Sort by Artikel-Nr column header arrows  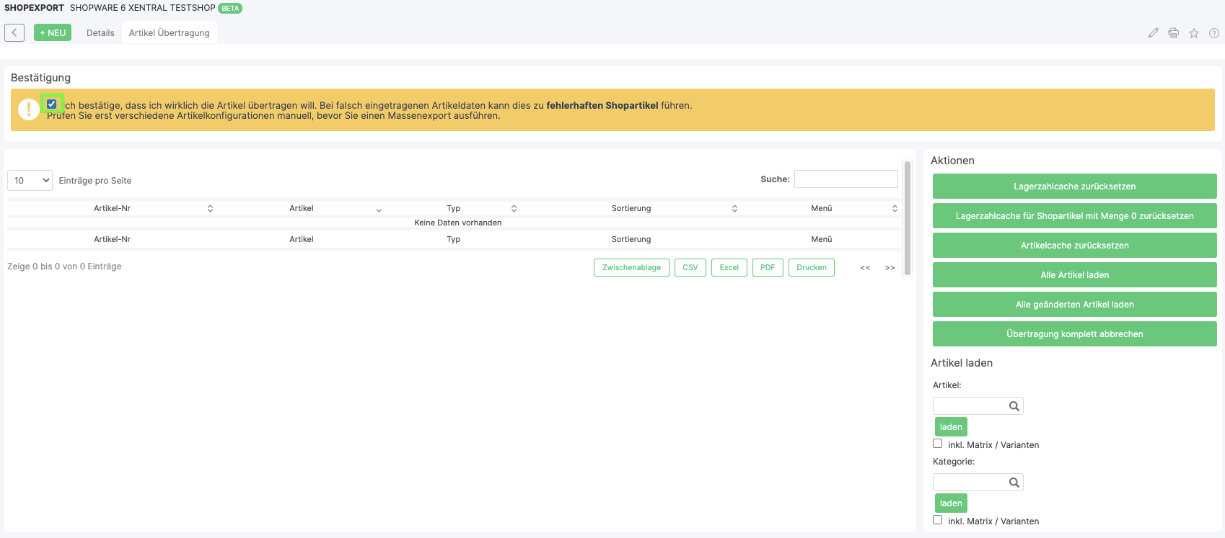(210, 208)
